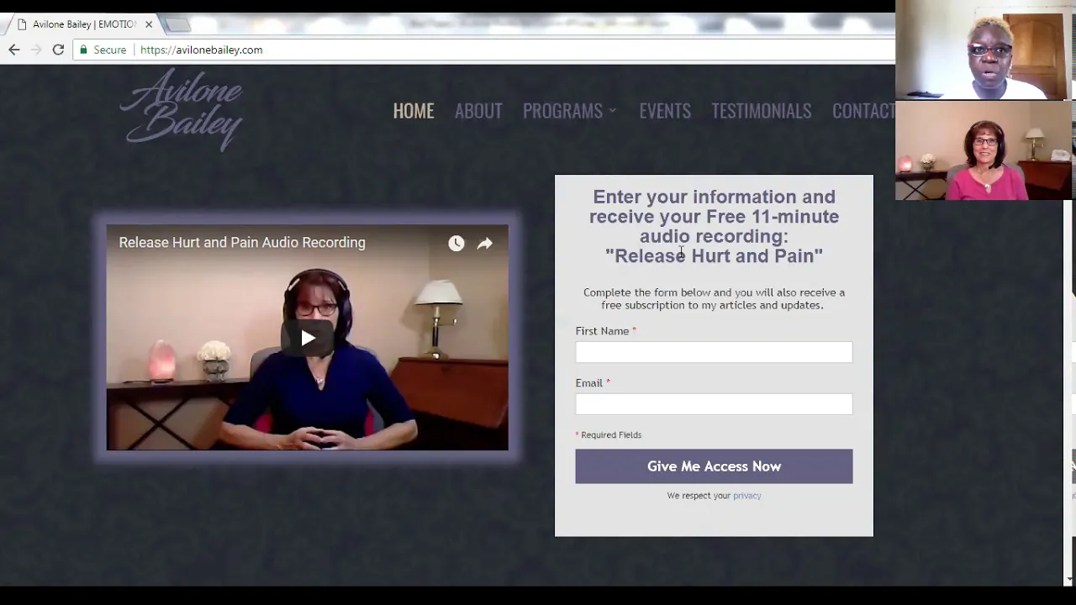Click the browser forward arrow
Screen dimensions: 1076x605
(36, 50)
